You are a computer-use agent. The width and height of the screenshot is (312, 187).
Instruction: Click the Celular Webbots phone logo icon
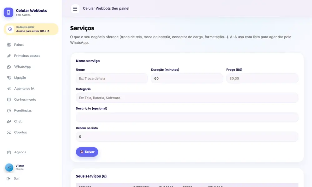(x=8, y=12)
